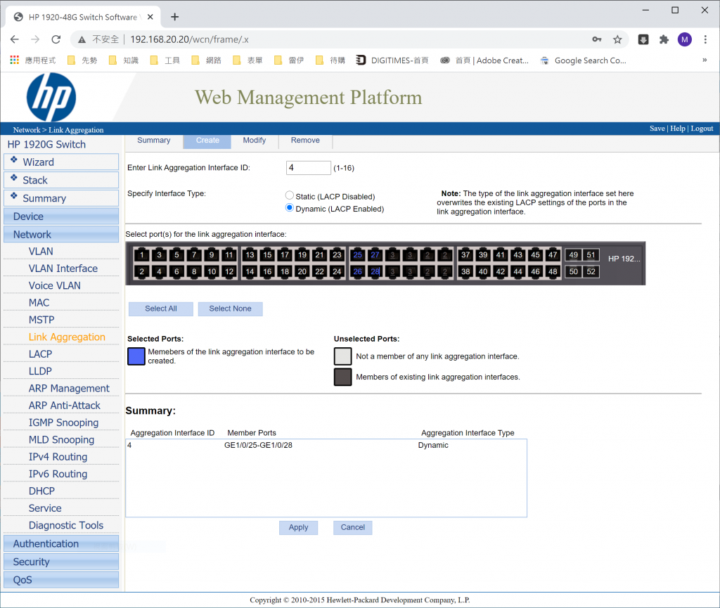
Task: Show more bookmarks chevron
Action: [x=705, y=60]
